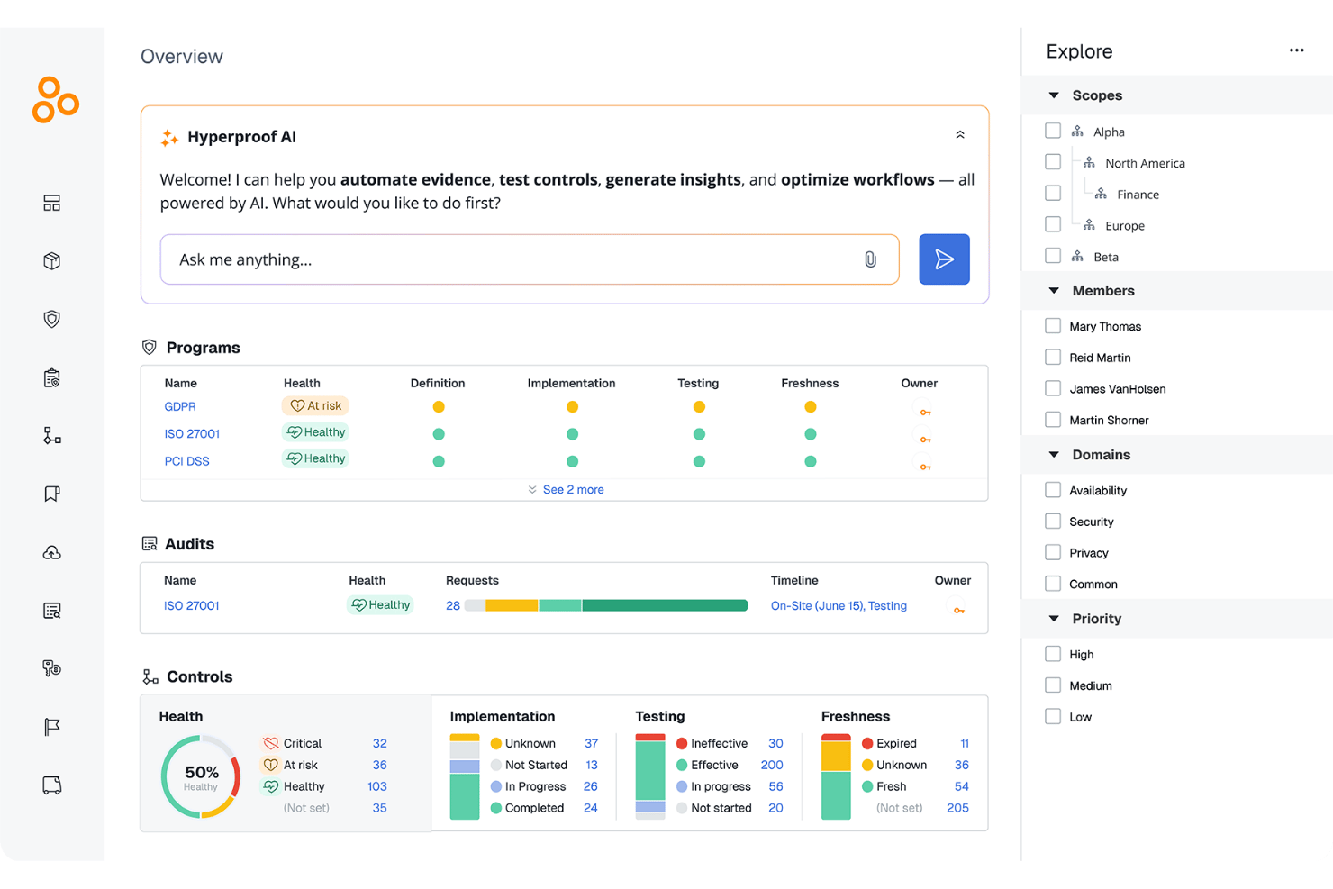Open the truck sidebar icon
This screenshot has height=889, width=1333.
coord(52,785)
